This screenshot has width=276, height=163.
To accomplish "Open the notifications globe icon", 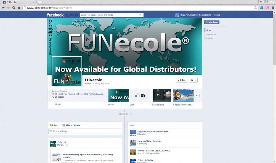I will click(x=76, y=15).
